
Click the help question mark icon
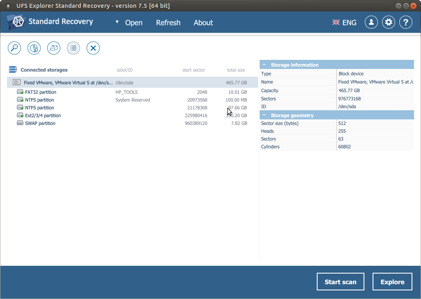pyautogui.click(x=406, y=22)
